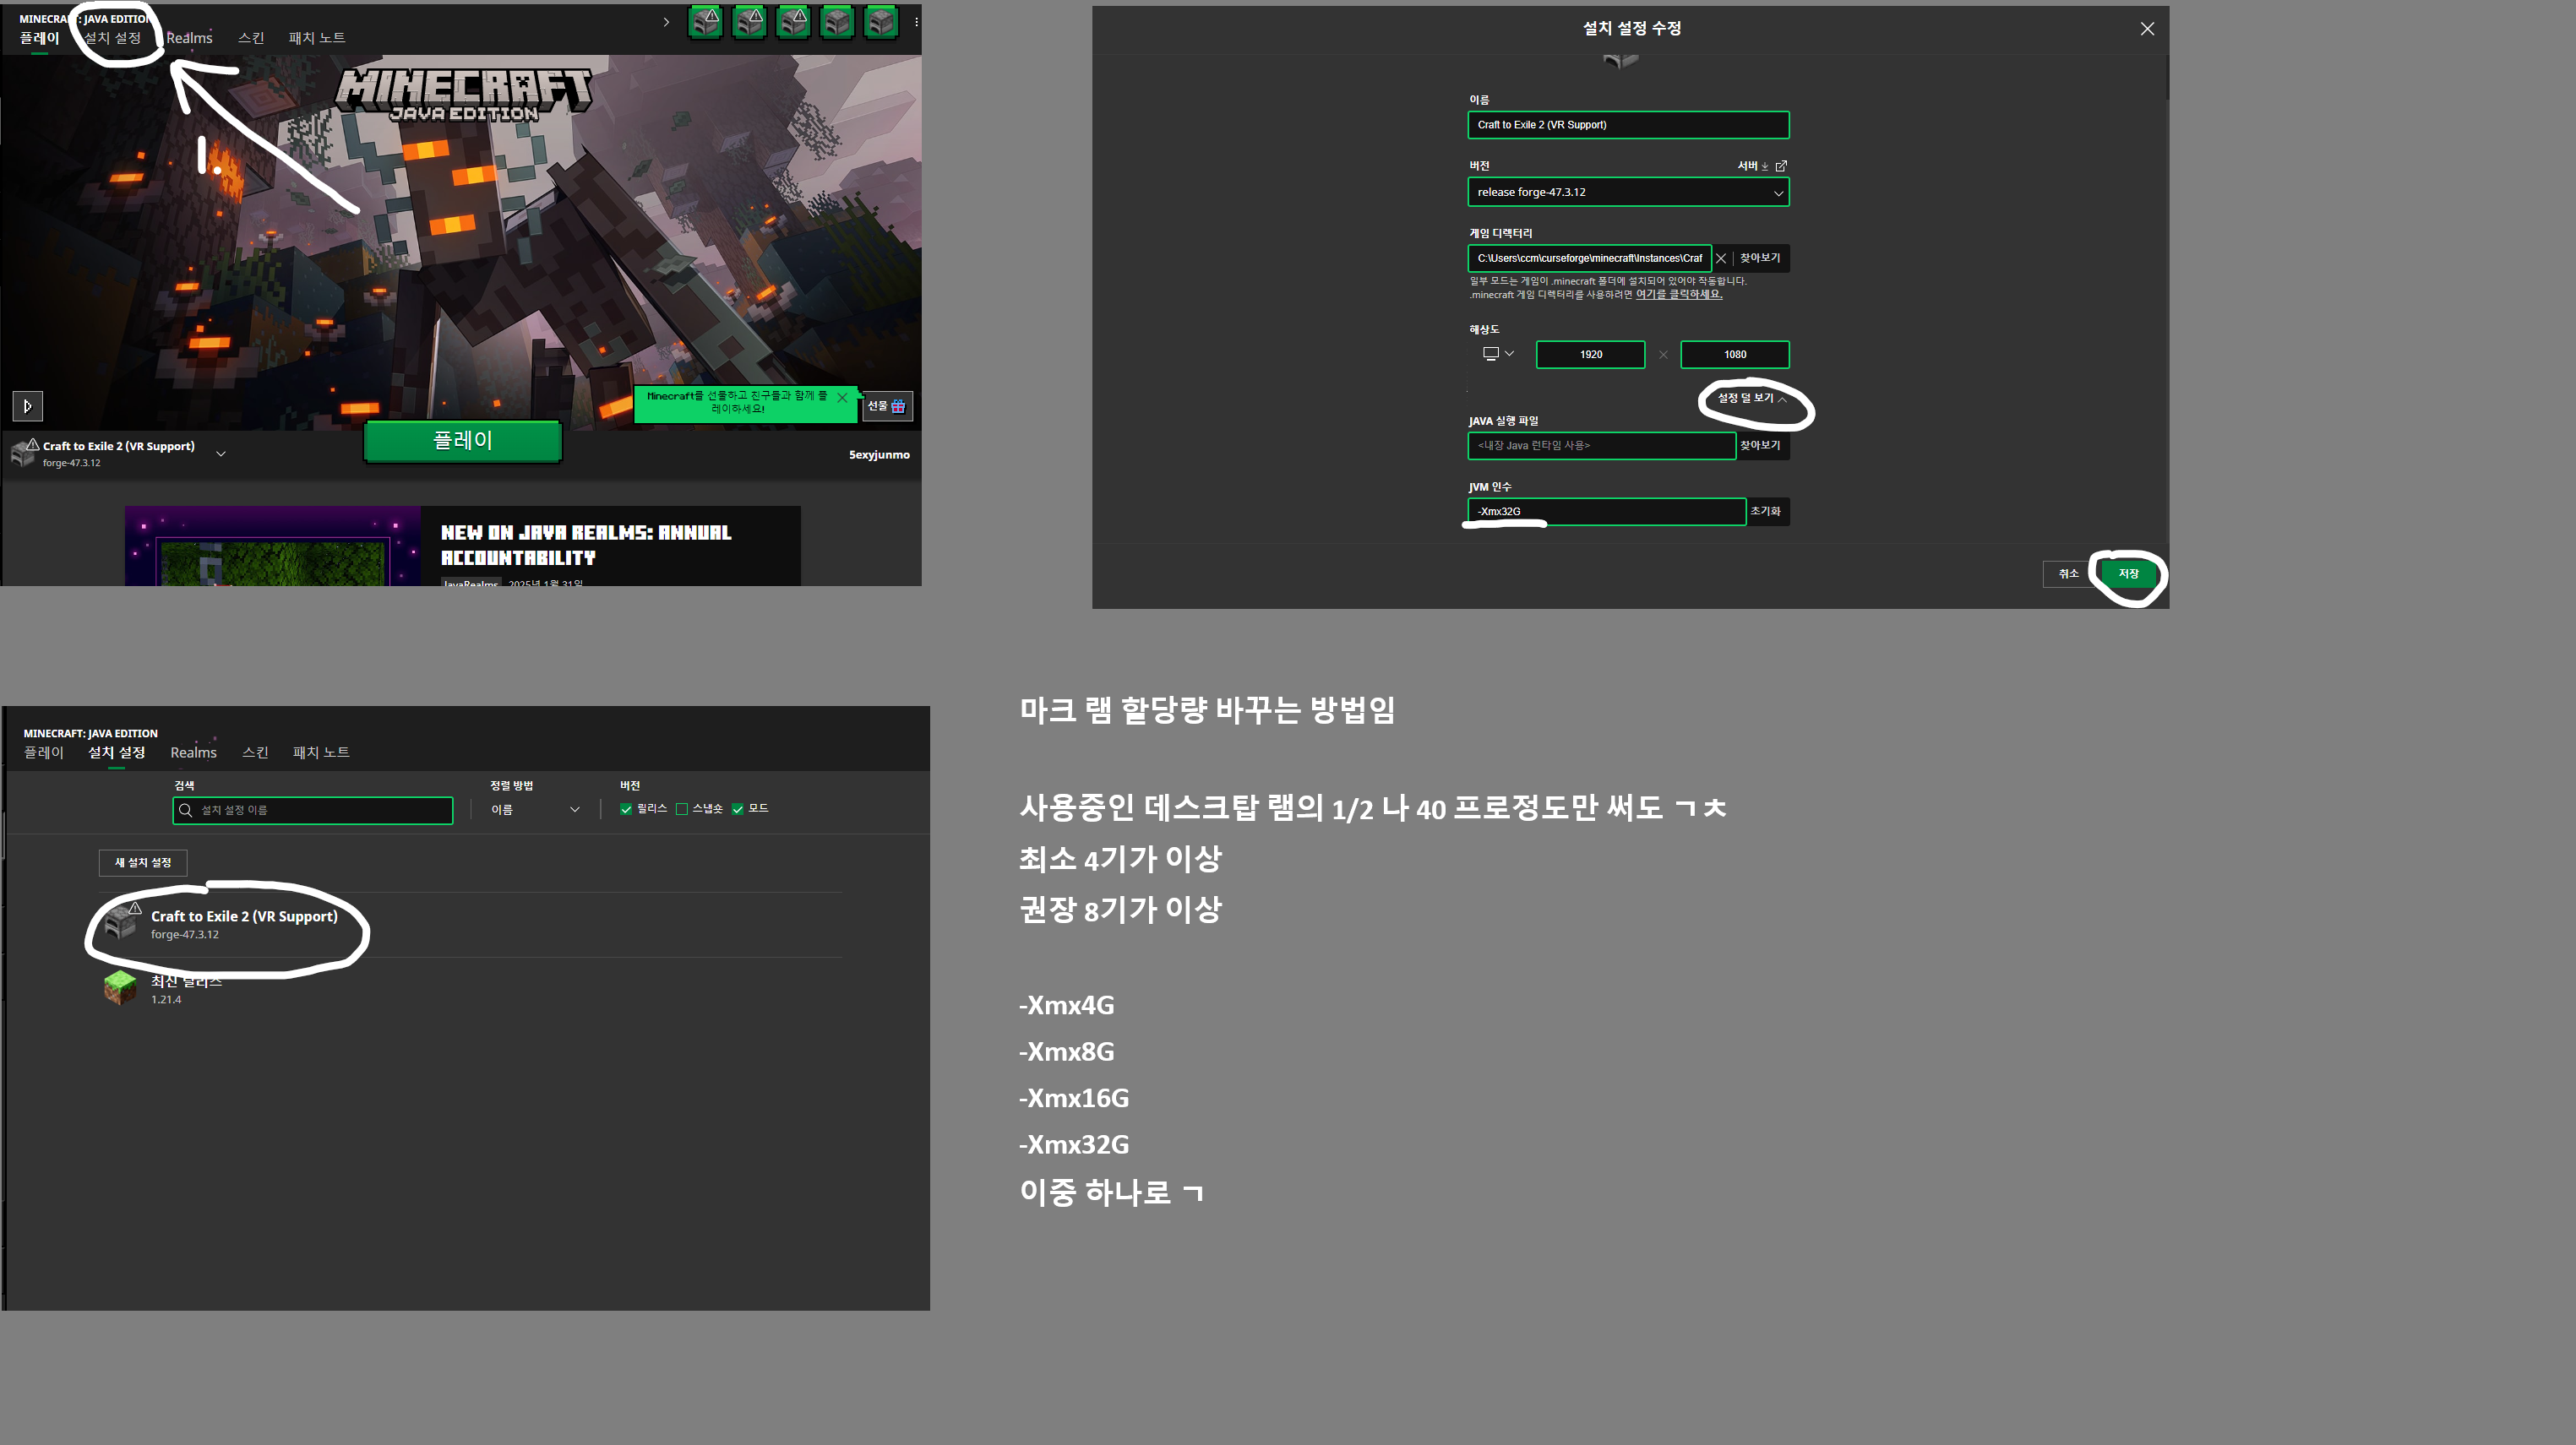Select 플레이 tab in the launcher with the play banner
The height and width of the screenshot is (1445, 2576).
(x=40, y=38)
